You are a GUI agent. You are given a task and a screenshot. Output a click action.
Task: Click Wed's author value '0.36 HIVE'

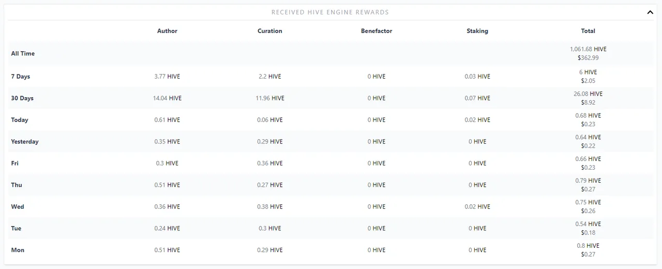pos(167,207)
